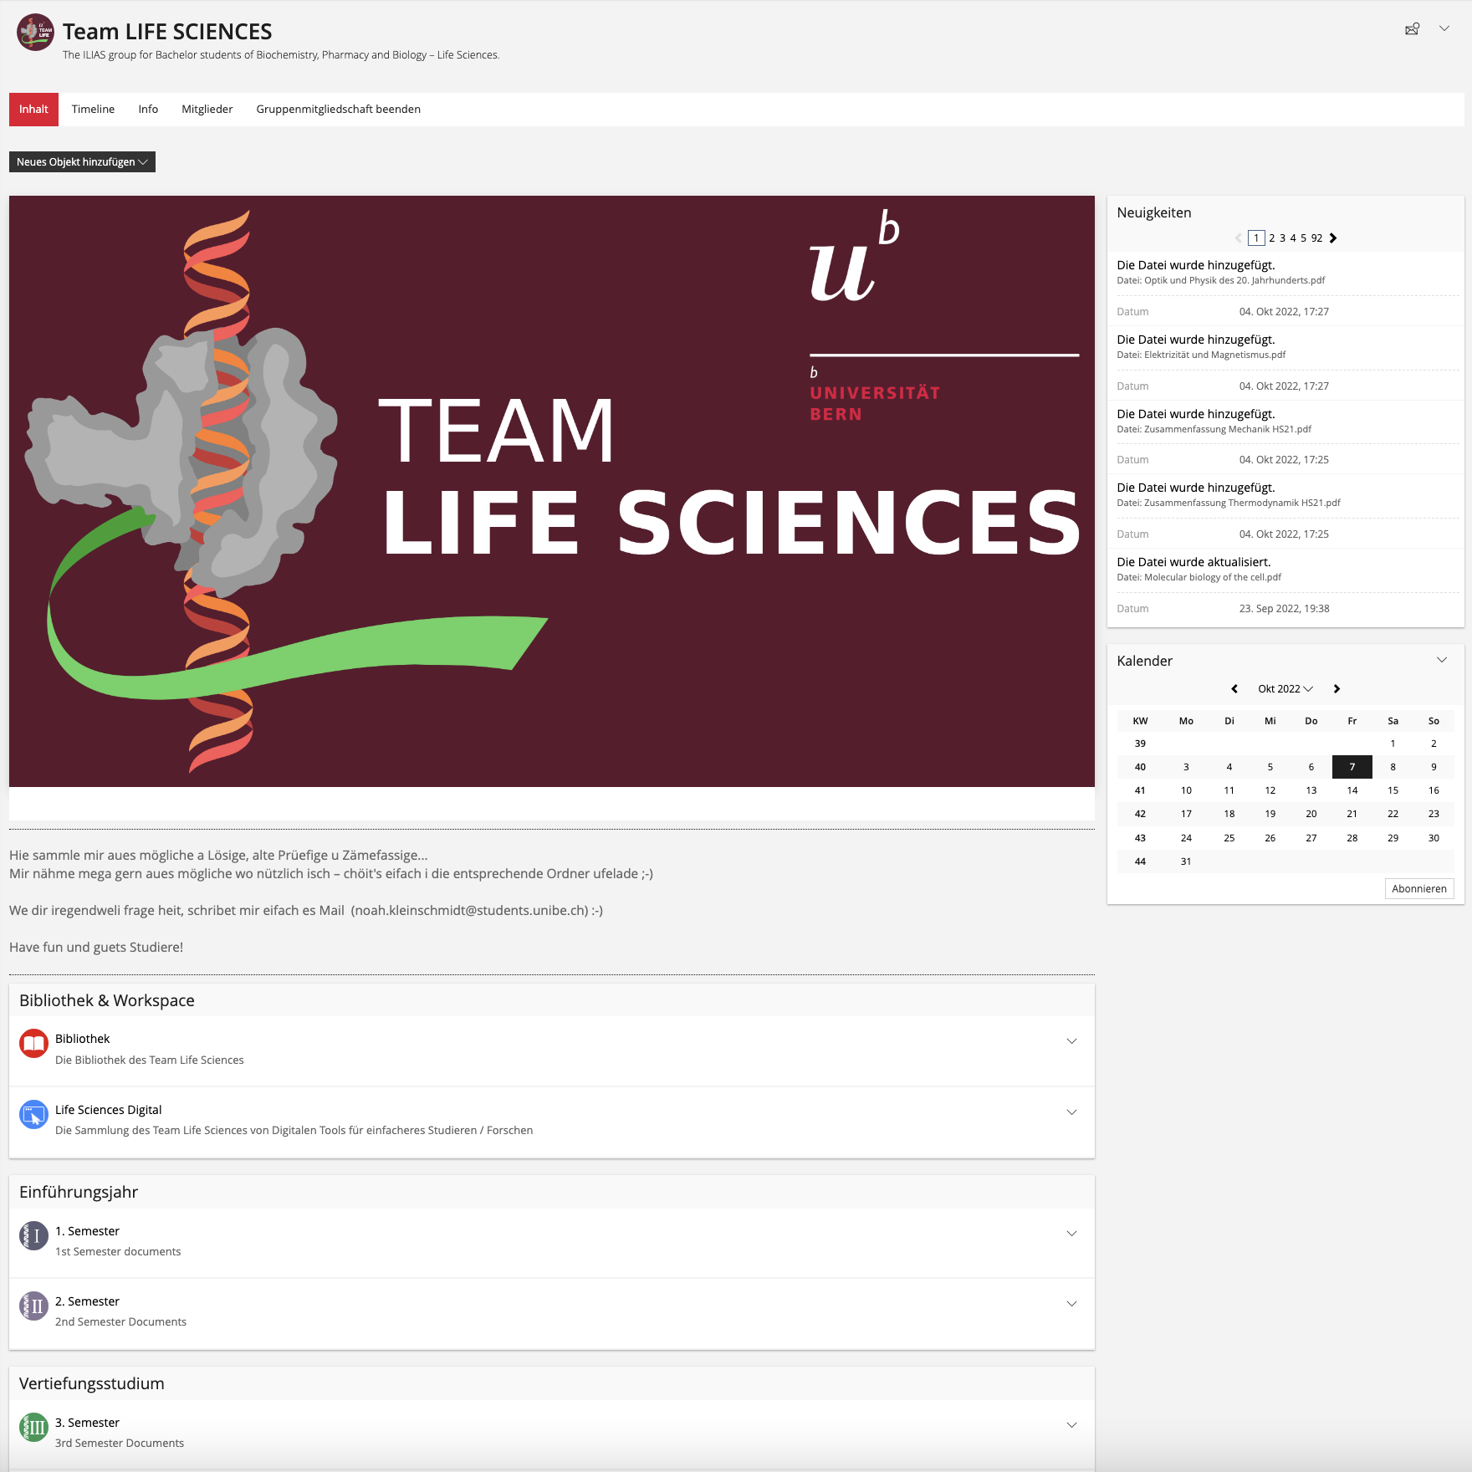Open actions chevron for 1. Semester
The width and height of the screenshot is (1472, 1472).
click(1071, 1234)
